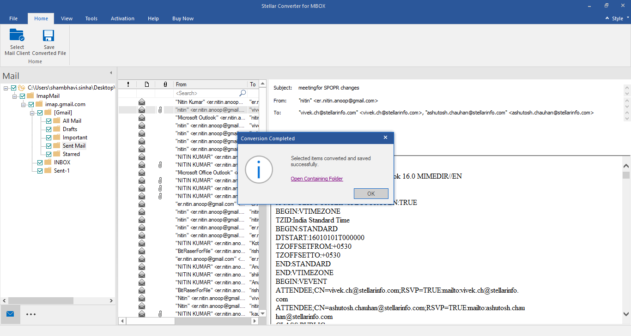Click the Open Containing Folder link
The image size is (631, 336).
pyautogui.click(x=317, y=179)
